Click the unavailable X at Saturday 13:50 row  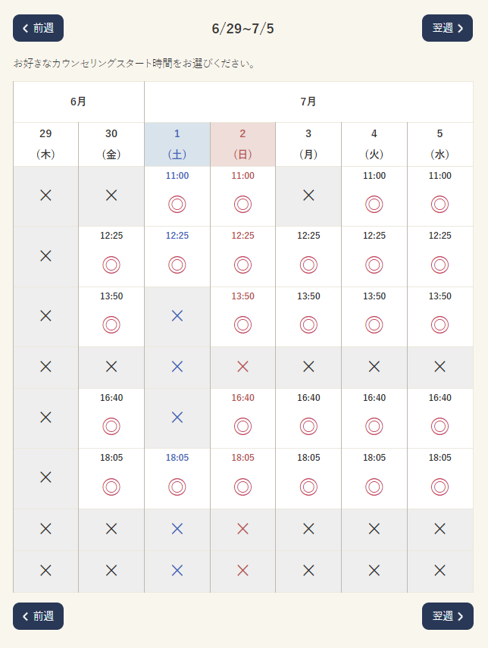click(177, 316)
